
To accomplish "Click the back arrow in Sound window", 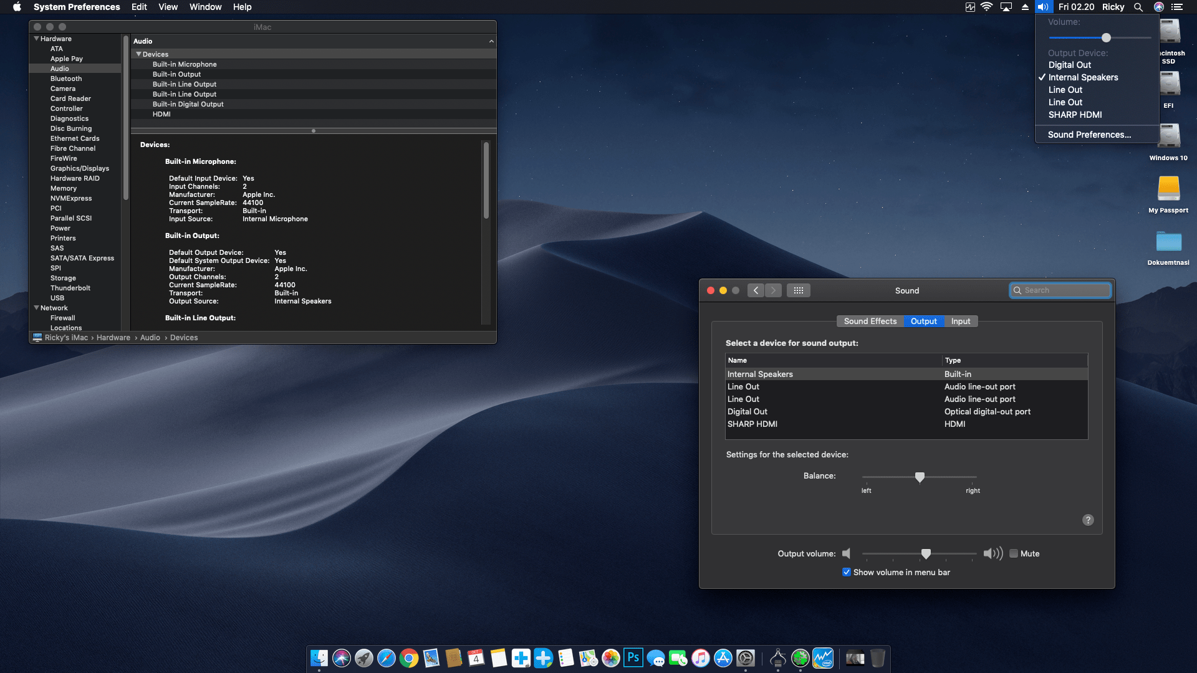I will [756, 290].
